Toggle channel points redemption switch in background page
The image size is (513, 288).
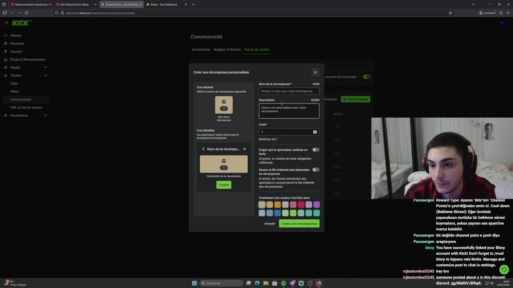coord(367,77)
